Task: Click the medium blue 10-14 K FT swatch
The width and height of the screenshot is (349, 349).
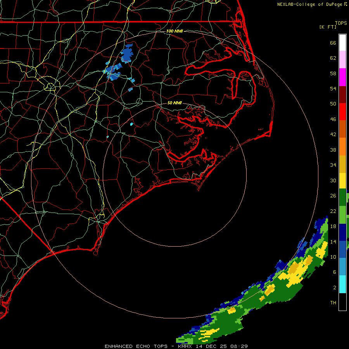Action: pyautogui.click(x=342, y=249)
